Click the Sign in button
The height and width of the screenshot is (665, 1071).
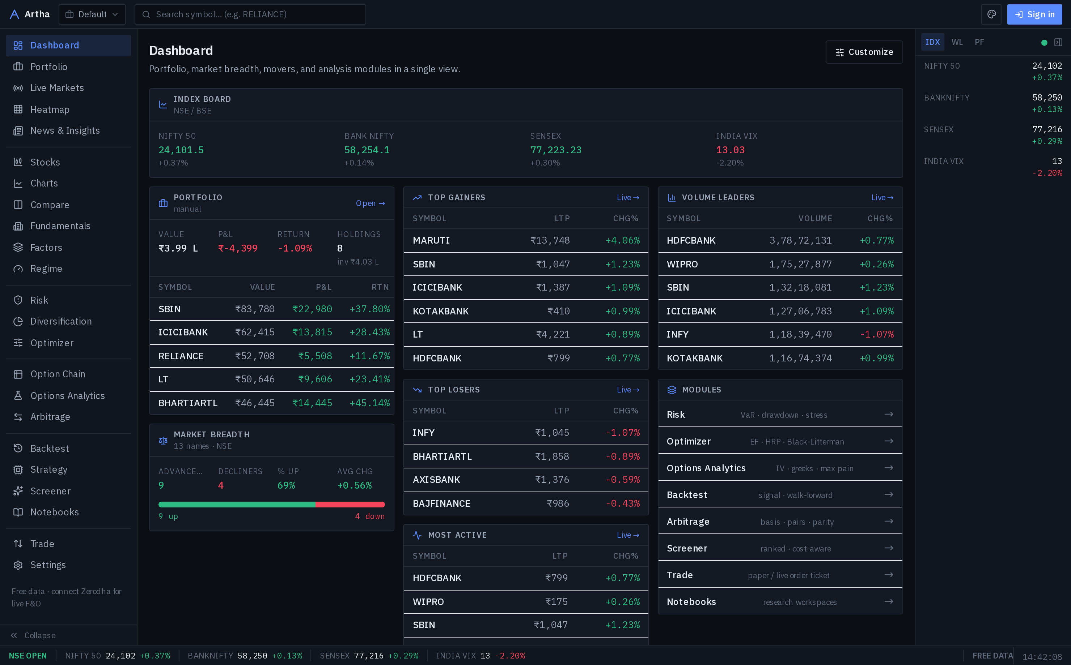pos(1034,14)
